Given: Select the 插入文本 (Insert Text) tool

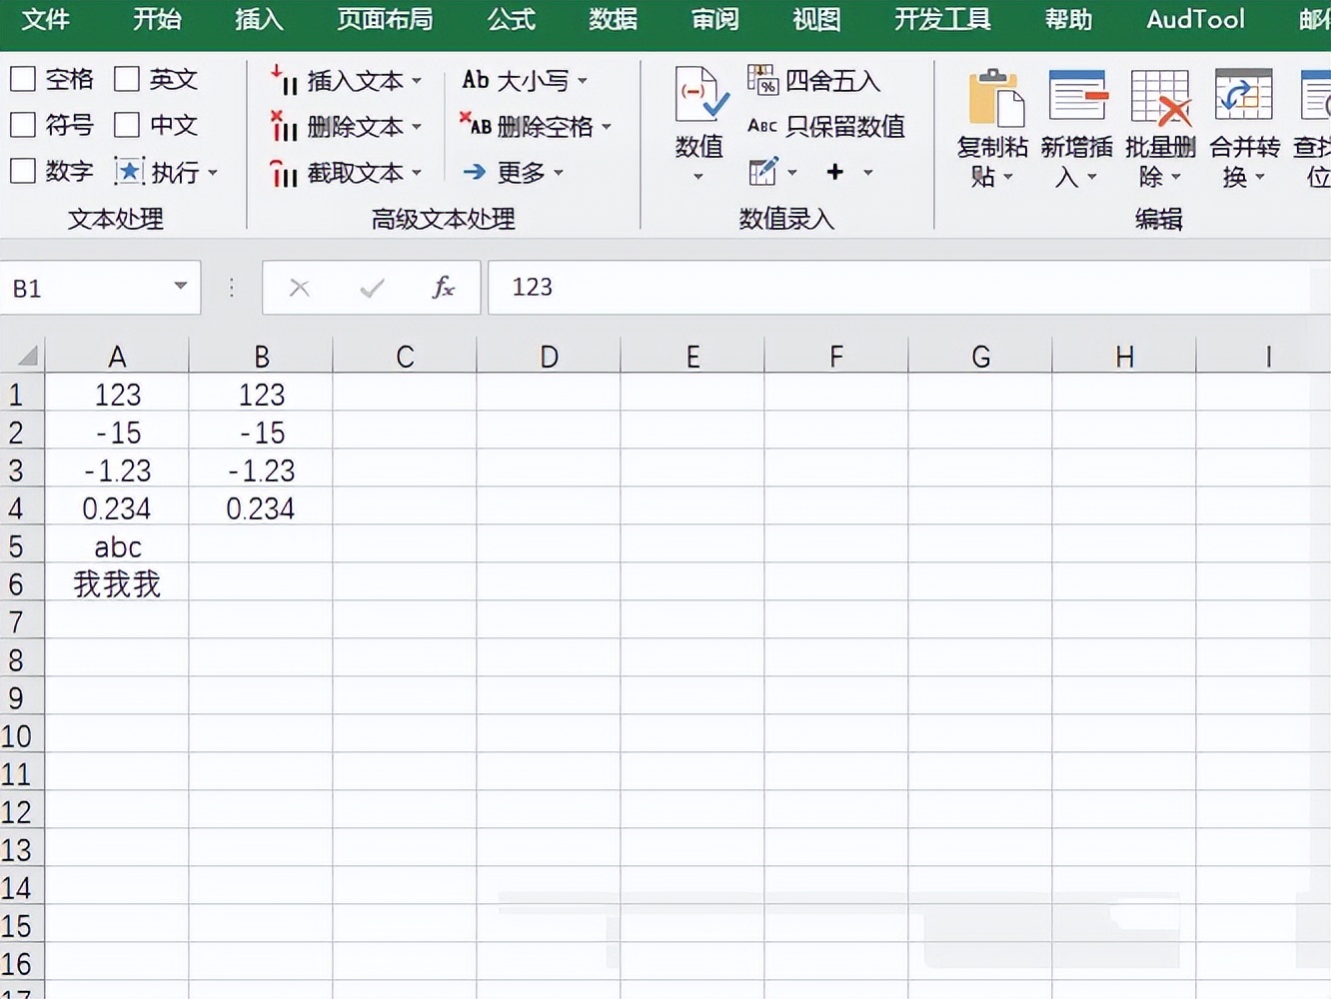Looking at the screenshot, I should point(345,80).
